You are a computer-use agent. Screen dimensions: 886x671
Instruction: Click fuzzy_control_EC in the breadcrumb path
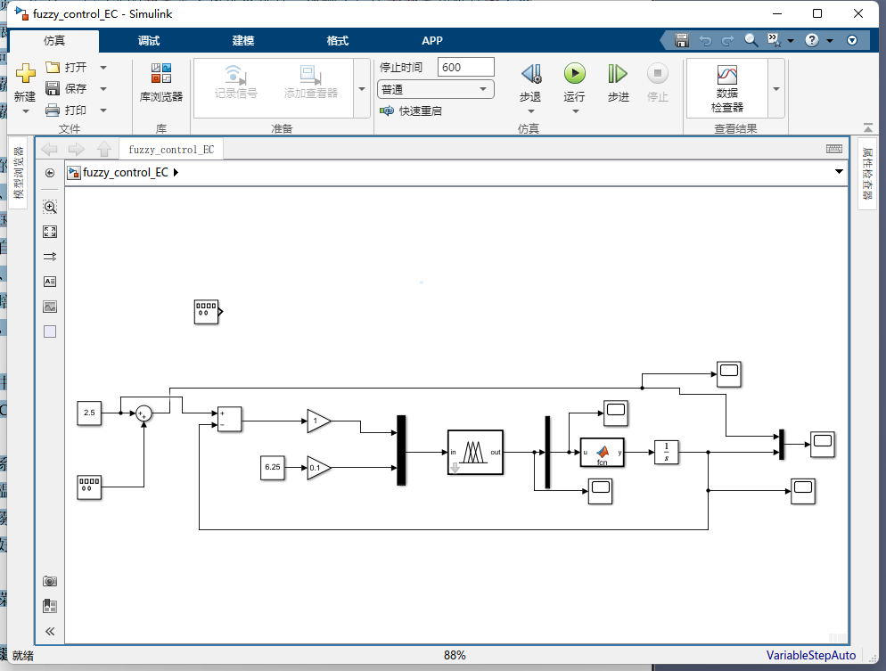point(126,172)
